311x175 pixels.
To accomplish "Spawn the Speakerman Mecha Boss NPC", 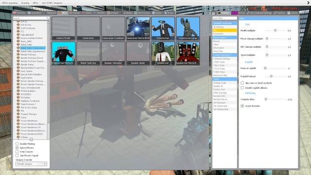I will 188,53.
